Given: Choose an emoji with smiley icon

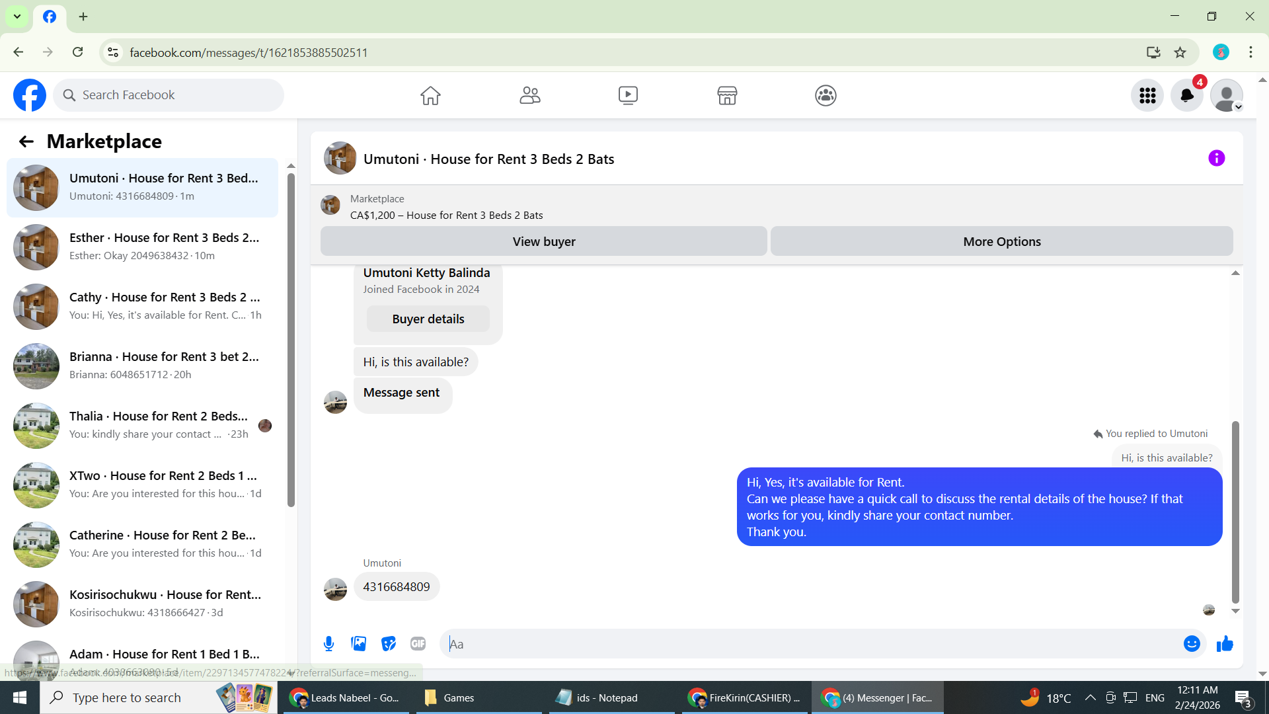Looking at the screenshot, I should coord(1192,644).
